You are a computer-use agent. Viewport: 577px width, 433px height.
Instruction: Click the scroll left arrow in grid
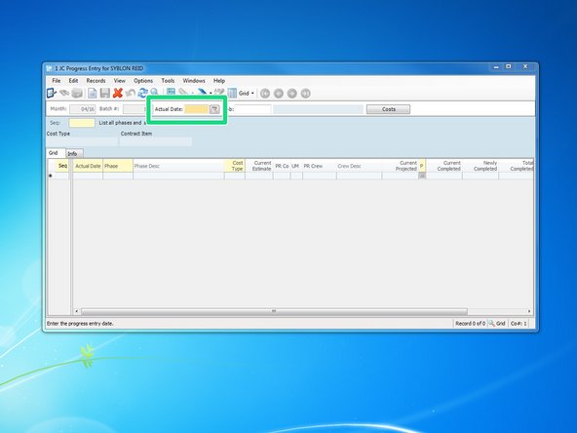coord(77,311)
